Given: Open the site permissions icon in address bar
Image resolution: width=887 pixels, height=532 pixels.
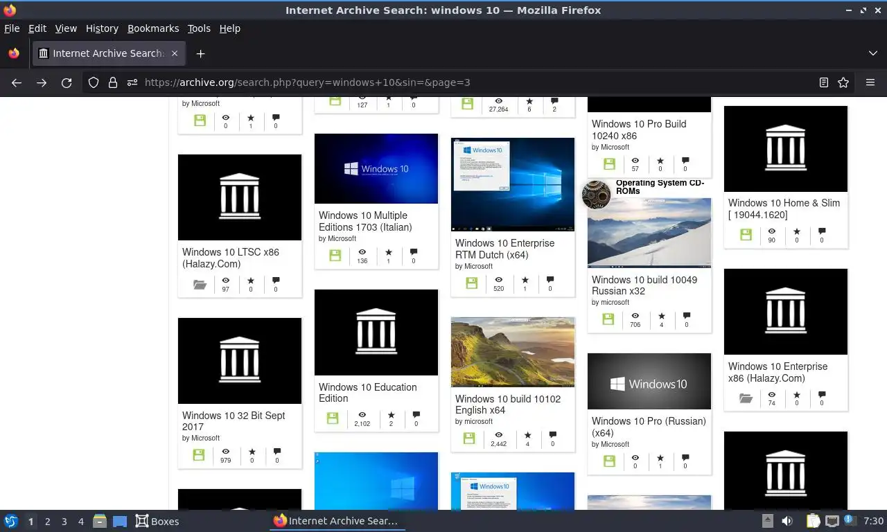Looking at the screenshot, I should [x=132, y=82].
